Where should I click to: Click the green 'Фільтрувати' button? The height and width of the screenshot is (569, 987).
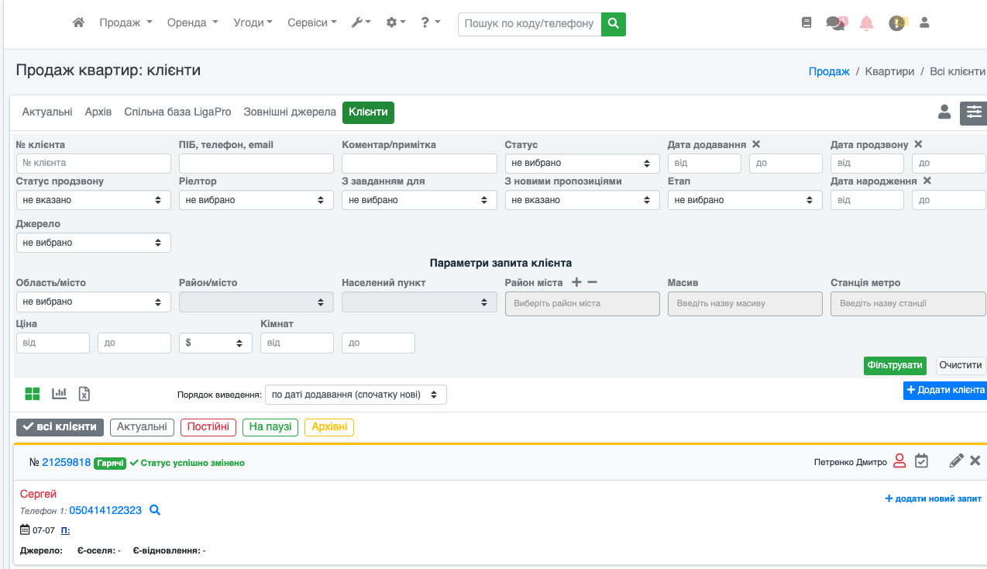tap(895, 365)
